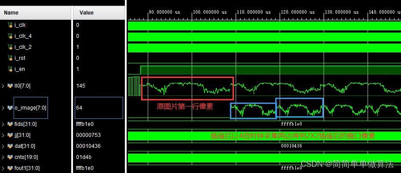Click the i_clk_4 signal icon
Screen dimensions: 401x173
click(x=10, y=36)
